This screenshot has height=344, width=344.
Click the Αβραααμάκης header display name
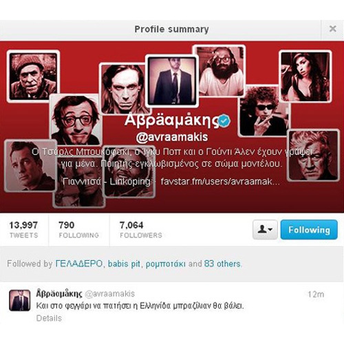(x=171, y=120)
